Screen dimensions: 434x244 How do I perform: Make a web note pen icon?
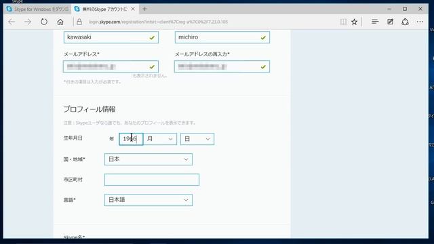[391, 22]
